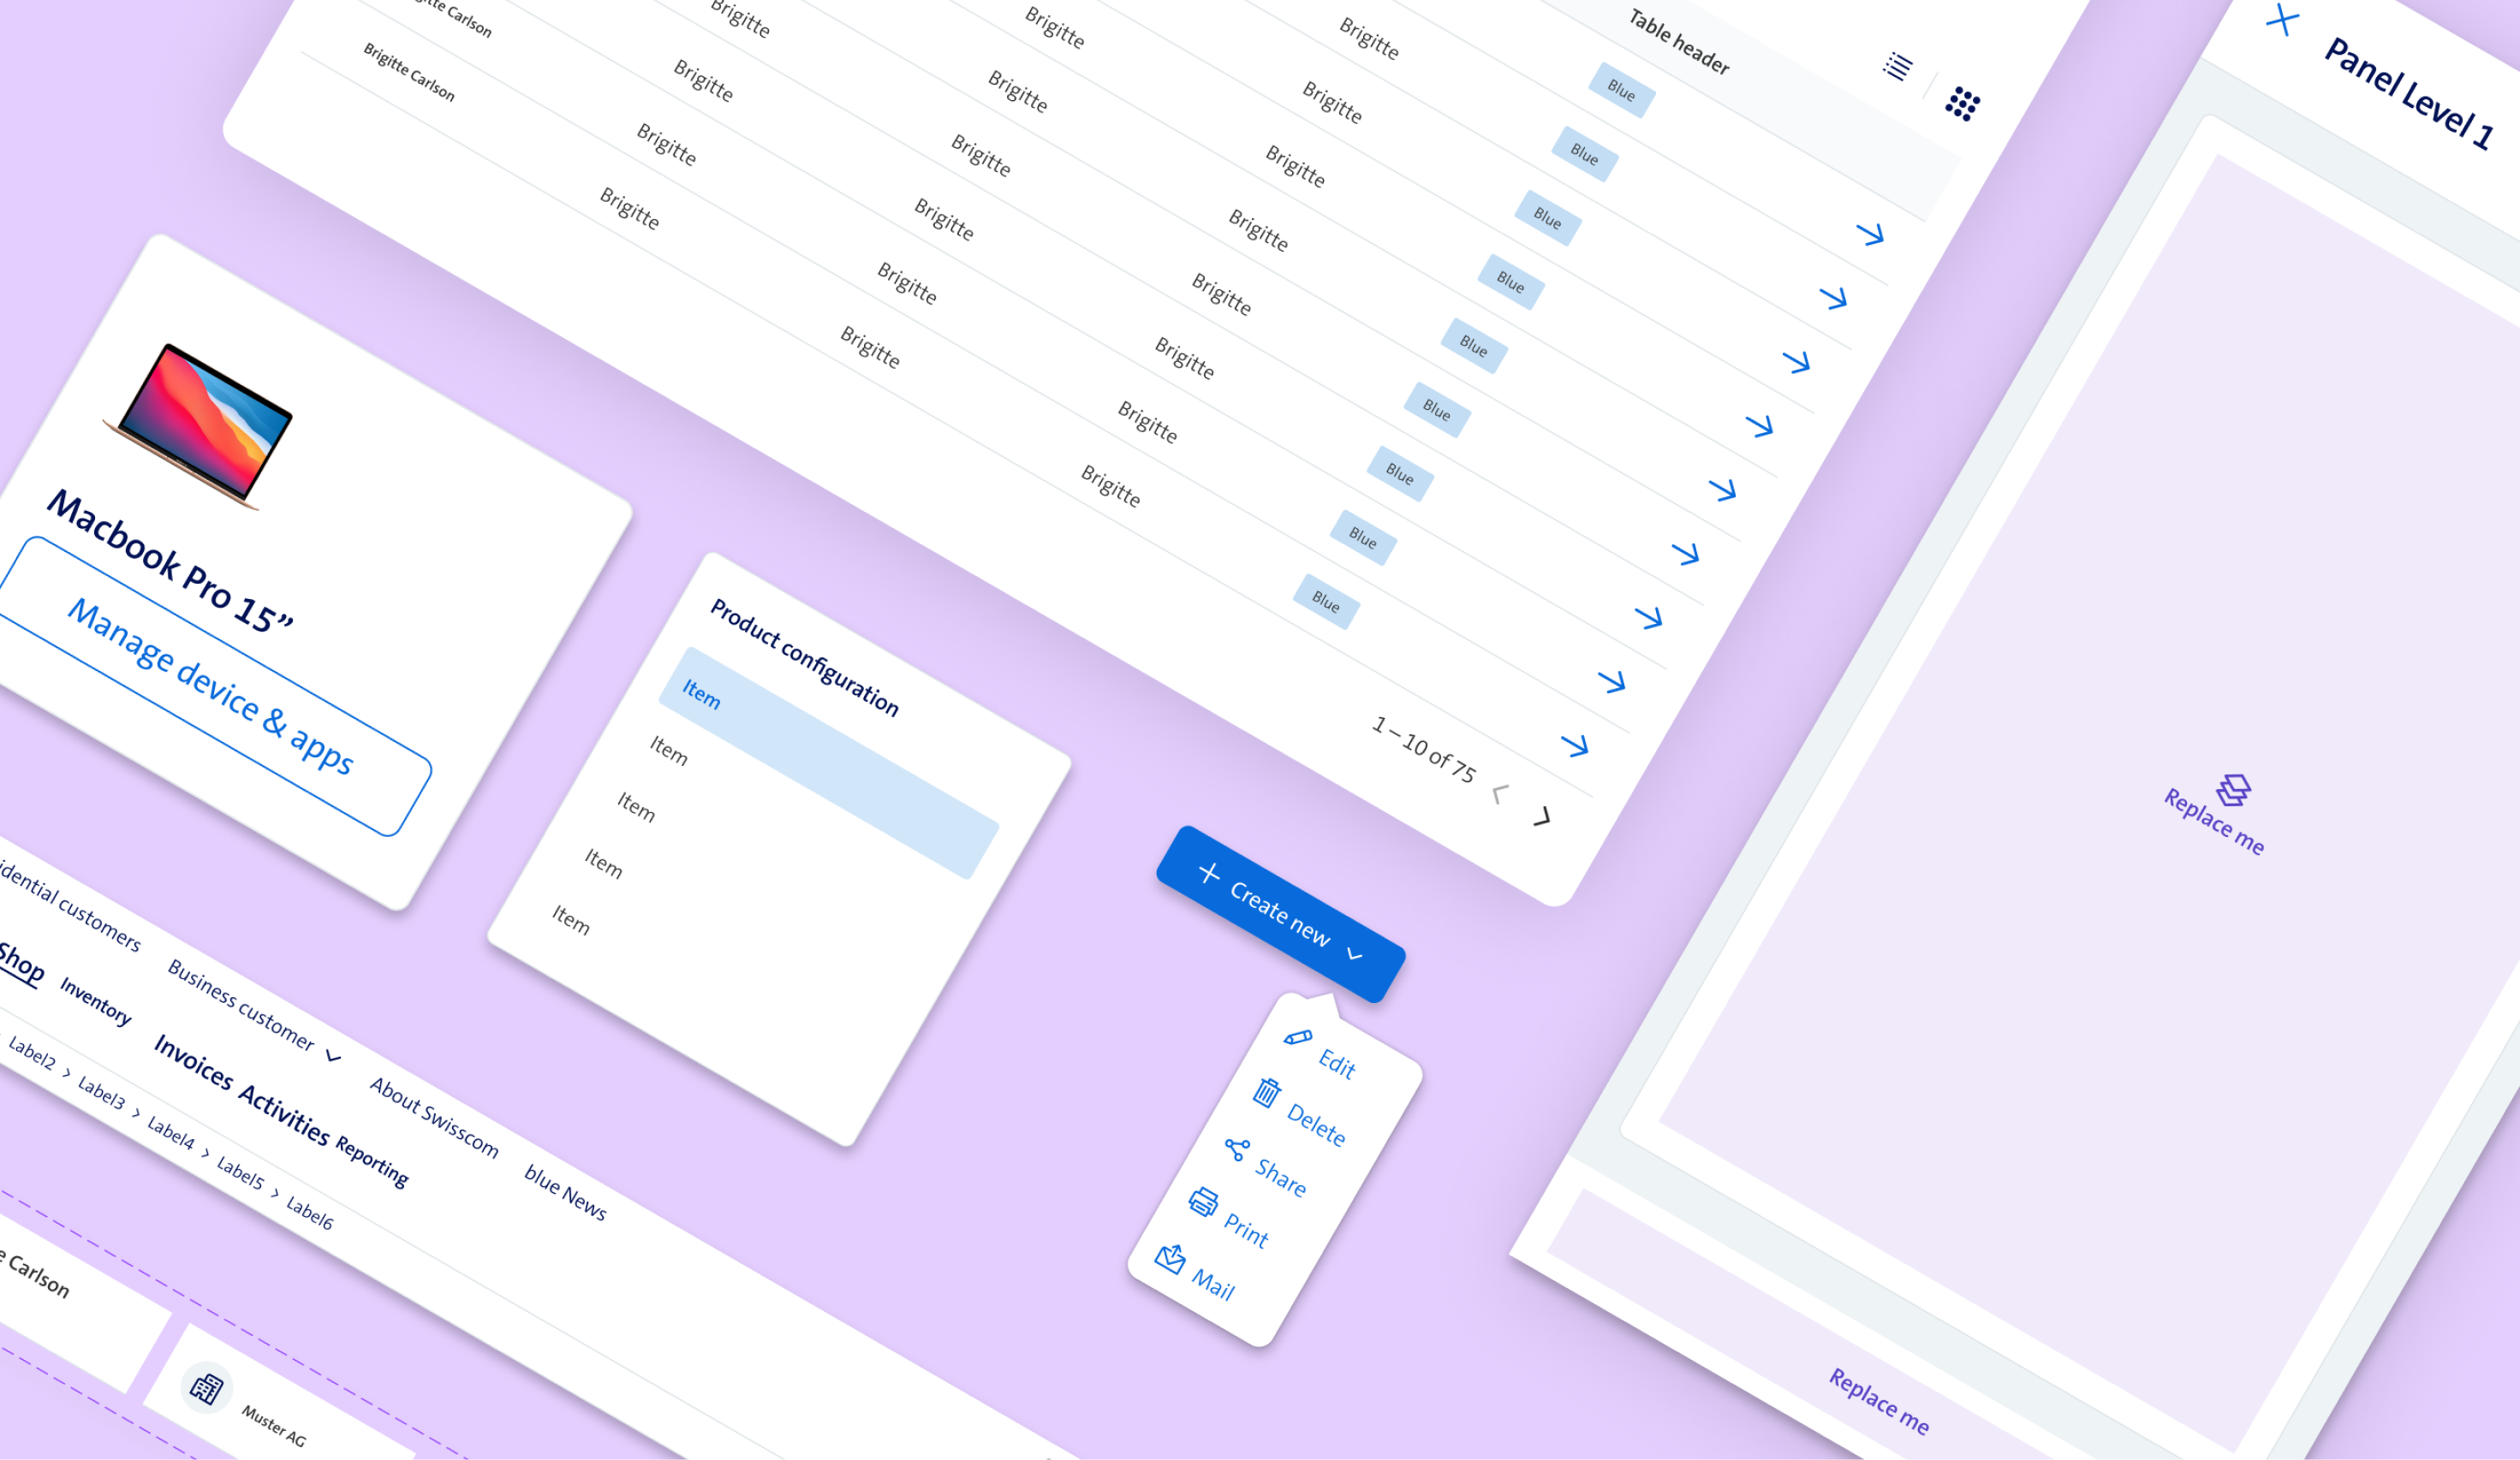Click Replace me in lower panel
The height and width of the screenshot is (1460, 2520).
point(1880,1401)
